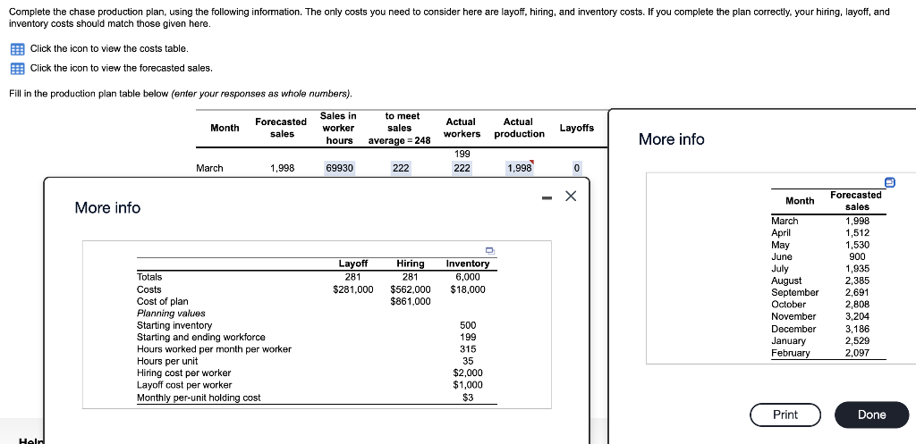
Task: Select March actual production field 1,998
Action: click(x=520, y=168)
